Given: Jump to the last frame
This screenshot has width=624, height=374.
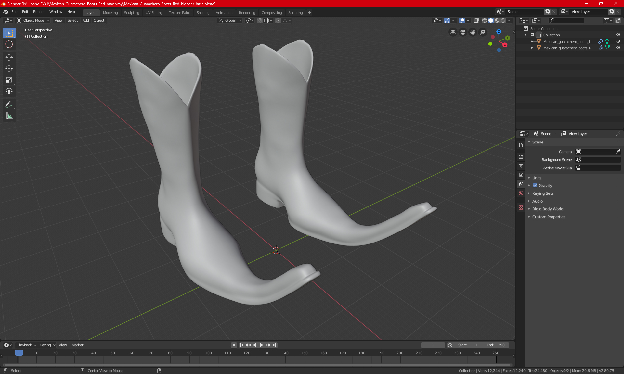Looking at the screenshot, I should [x=275, y=345].
